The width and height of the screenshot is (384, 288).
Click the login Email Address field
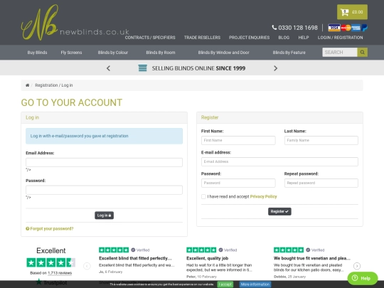(104, 162)
